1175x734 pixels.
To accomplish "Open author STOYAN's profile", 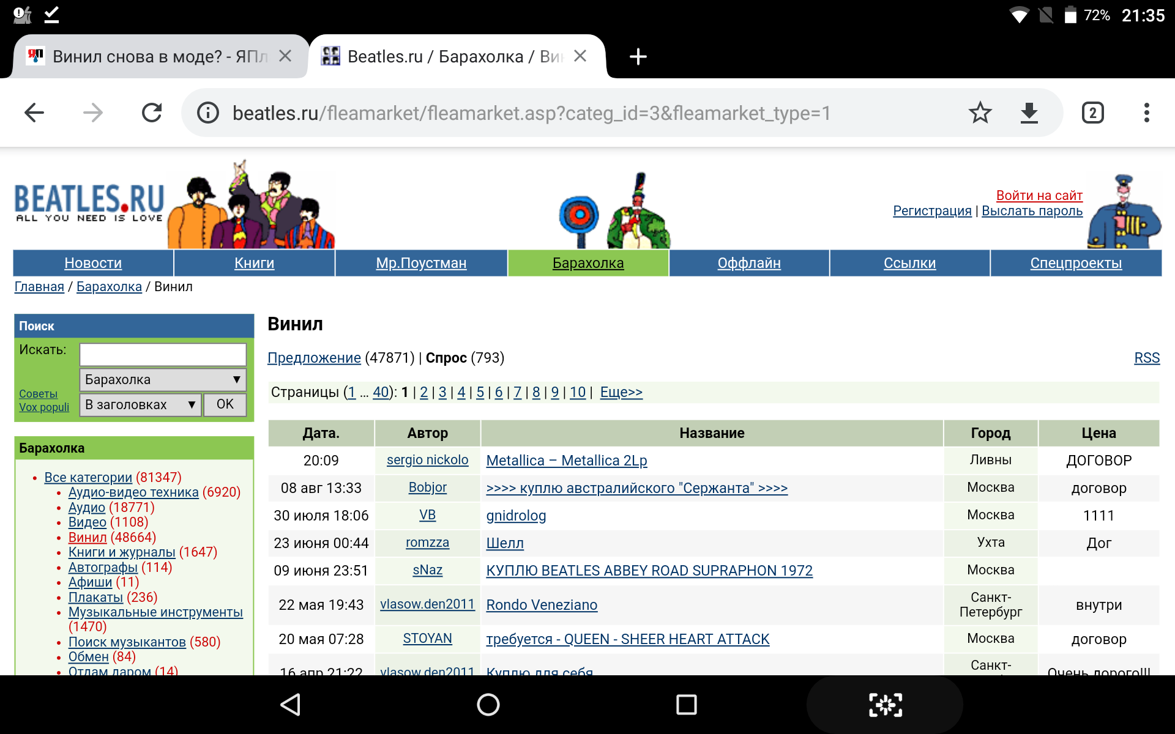I will tap(427, 639).
